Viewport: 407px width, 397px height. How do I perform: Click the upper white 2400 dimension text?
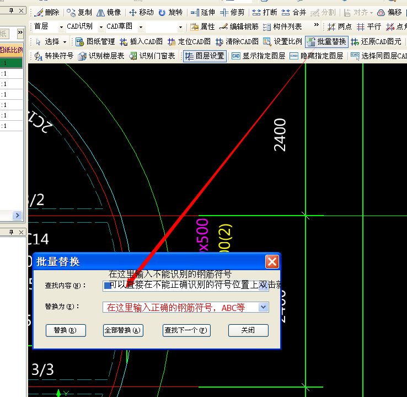(x=280, y=135)
